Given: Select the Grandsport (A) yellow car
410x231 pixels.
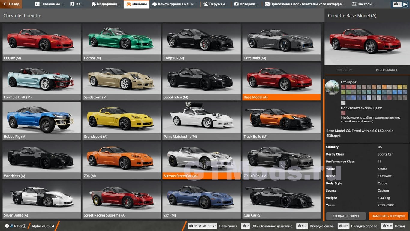Looking at the screenshot, I should (x=122, y=121).
